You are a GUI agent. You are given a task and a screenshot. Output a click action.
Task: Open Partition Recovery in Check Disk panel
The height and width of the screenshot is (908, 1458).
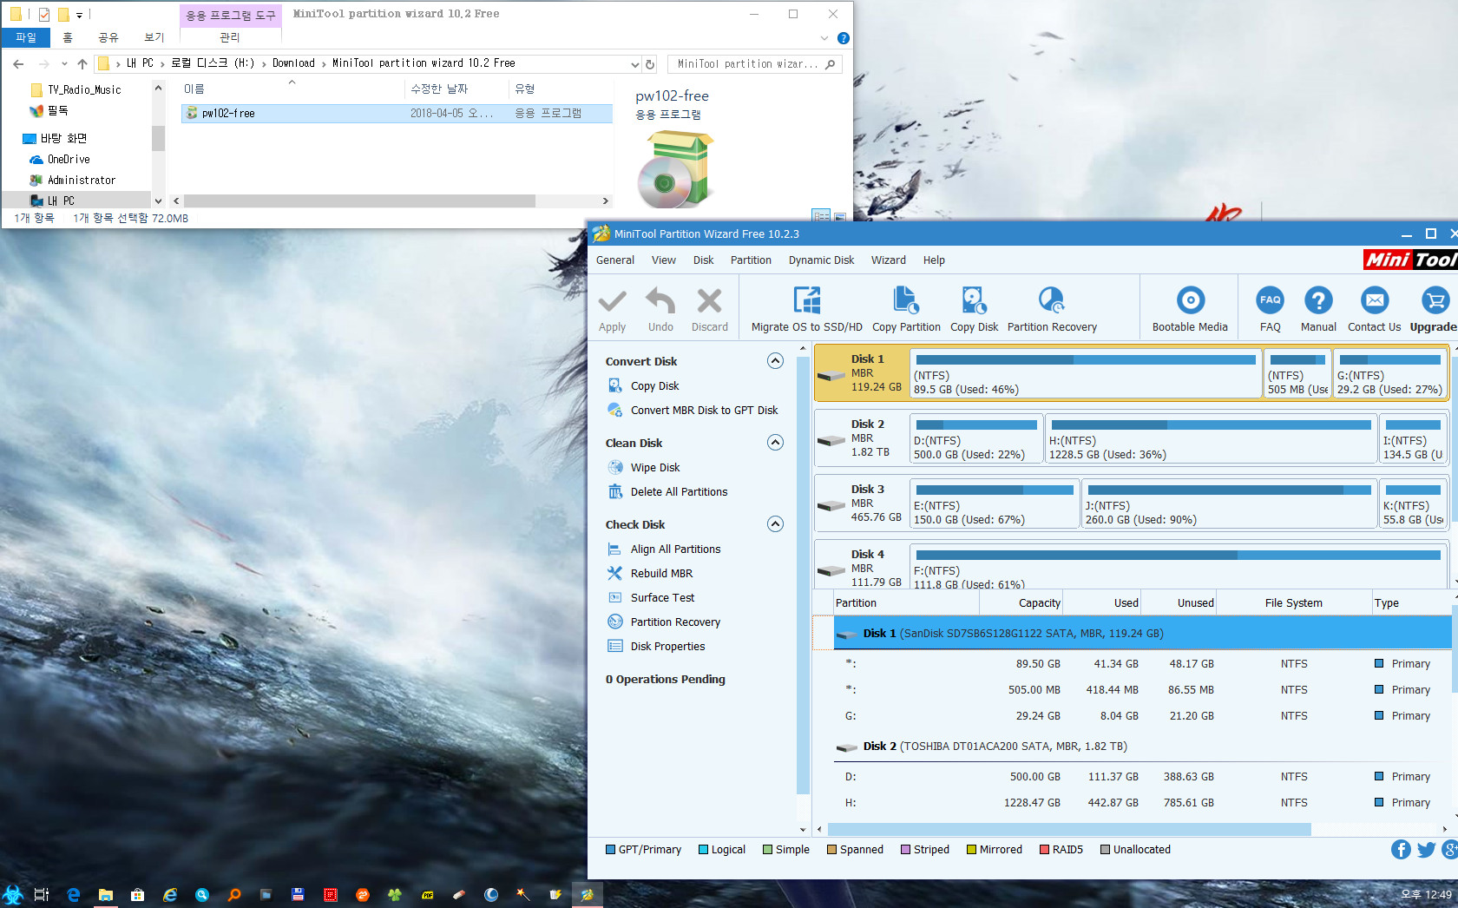(675, 622)
